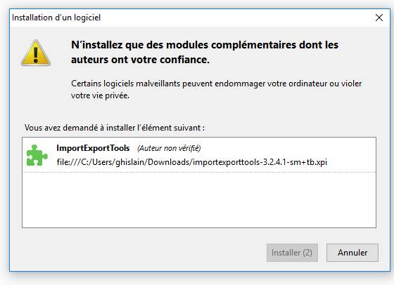Image resolution: width=394 pixels, height=285 pixels.
Task: Click the green puzzle piece add-on icon
Action: pyautogui.click(x=37, y=155)
